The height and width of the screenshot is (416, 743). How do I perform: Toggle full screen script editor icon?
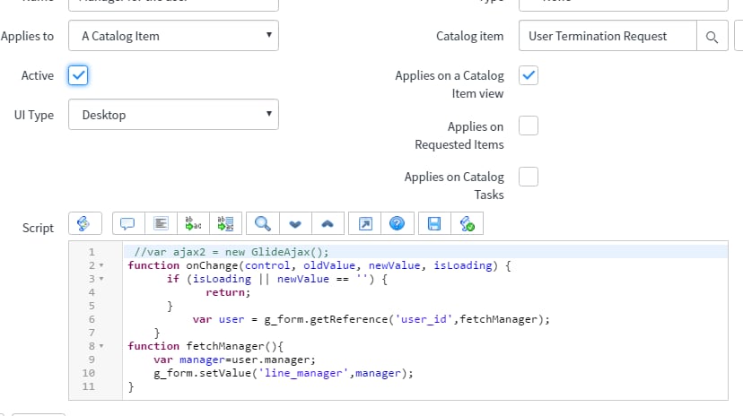(365, 223)
